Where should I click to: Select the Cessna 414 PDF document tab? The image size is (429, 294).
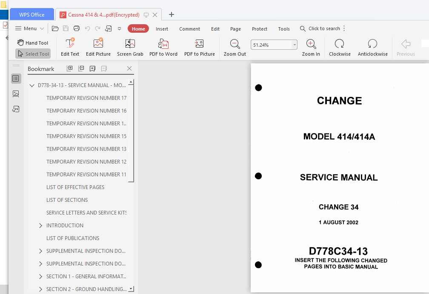pos(104,15)
